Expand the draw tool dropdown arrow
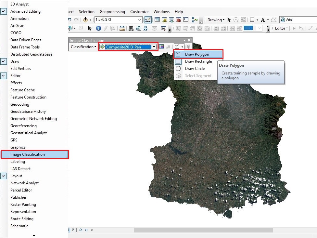317x238 pixels. tap(182, 47)
